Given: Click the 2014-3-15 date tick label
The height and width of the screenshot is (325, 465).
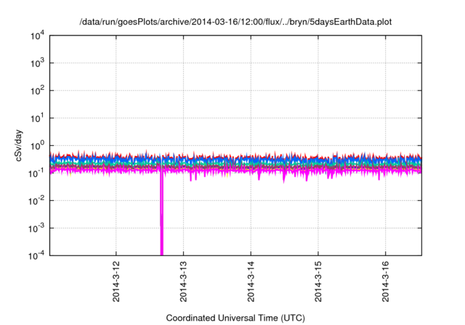Looking at the screenshot, I should [318, 281].
